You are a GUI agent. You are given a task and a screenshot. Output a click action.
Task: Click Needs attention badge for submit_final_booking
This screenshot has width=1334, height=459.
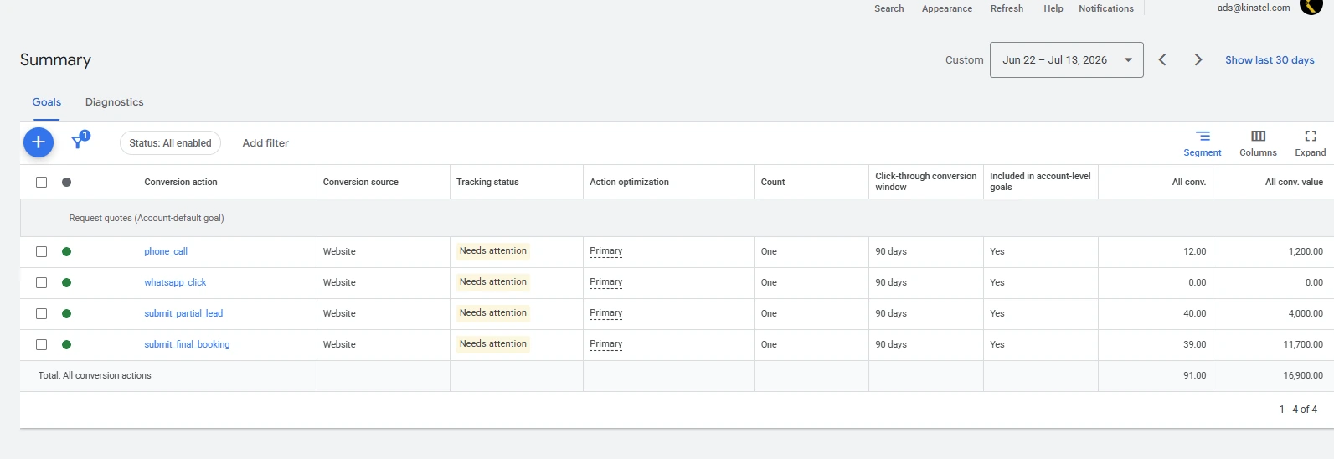[x=493, y=343]
